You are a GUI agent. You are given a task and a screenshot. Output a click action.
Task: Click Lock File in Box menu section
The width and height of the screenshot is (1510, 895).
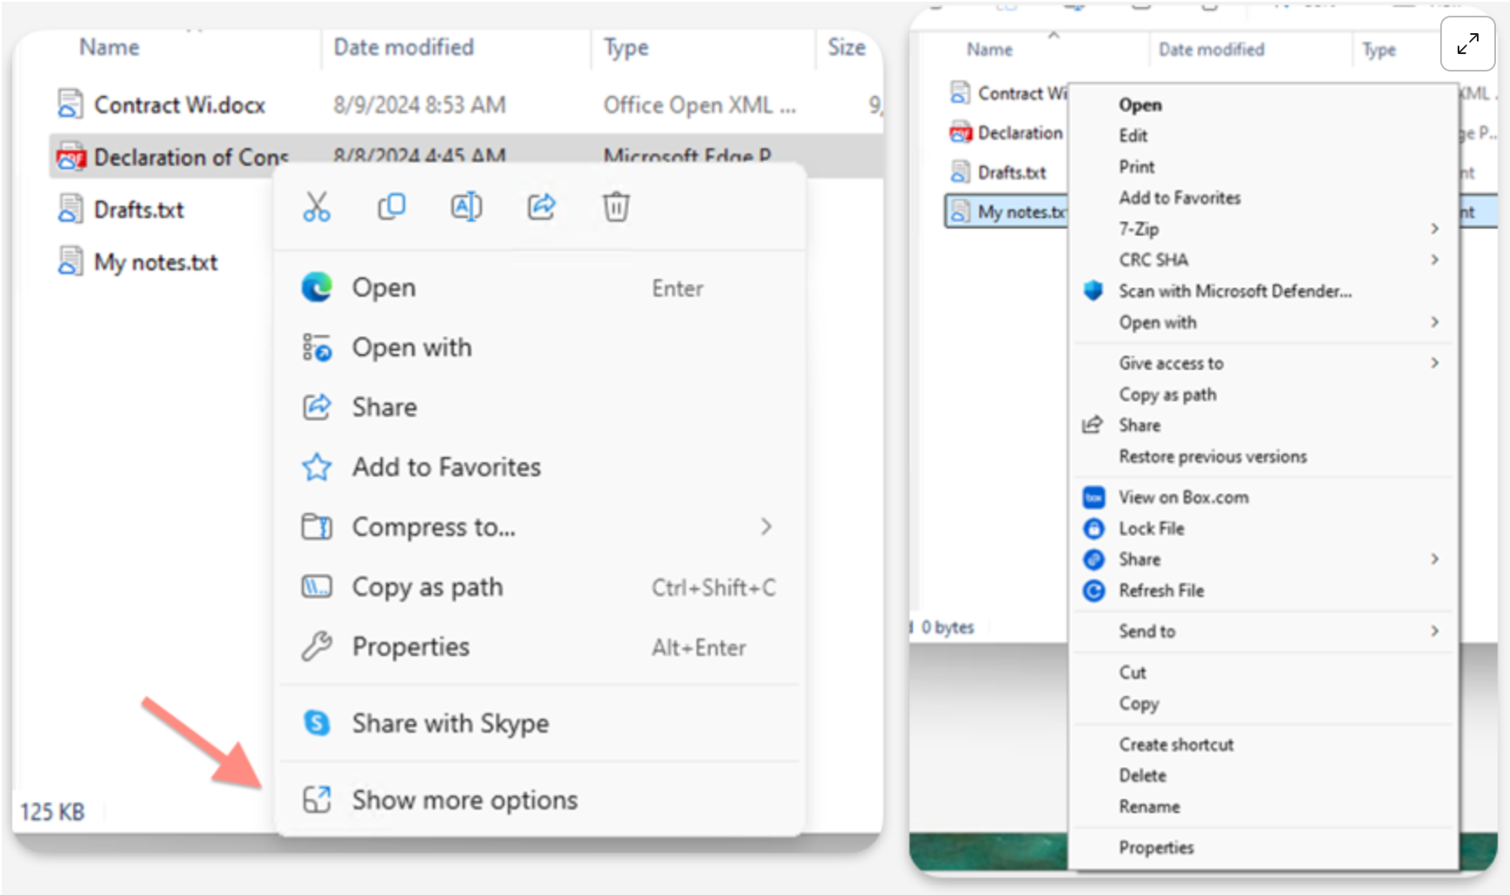(1150, 529)
